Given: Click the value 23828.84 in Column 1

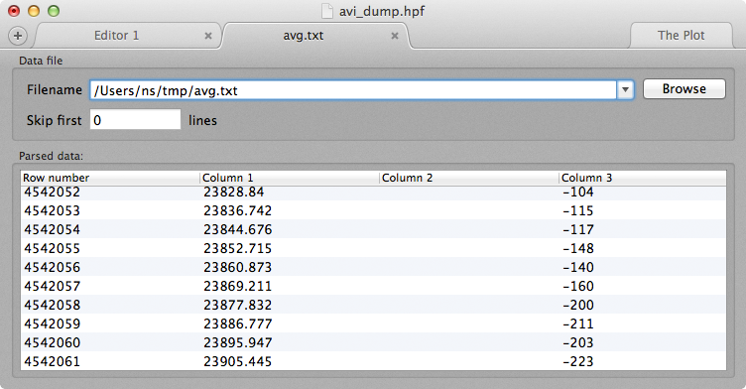Looking at the screenshot, I should (x=233, y=192).
